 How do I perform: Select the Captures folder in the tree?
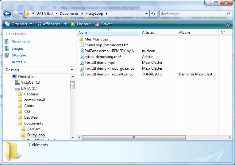point(32,94)
